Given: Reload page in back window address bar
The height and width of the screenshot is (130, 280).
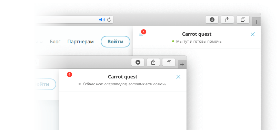Looking at the screenshot, I should (x=109, y=20).
